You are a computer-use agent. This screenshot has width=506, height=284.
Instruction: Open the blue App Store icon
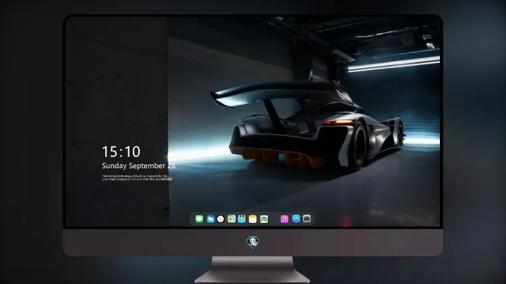click(296, 219)
